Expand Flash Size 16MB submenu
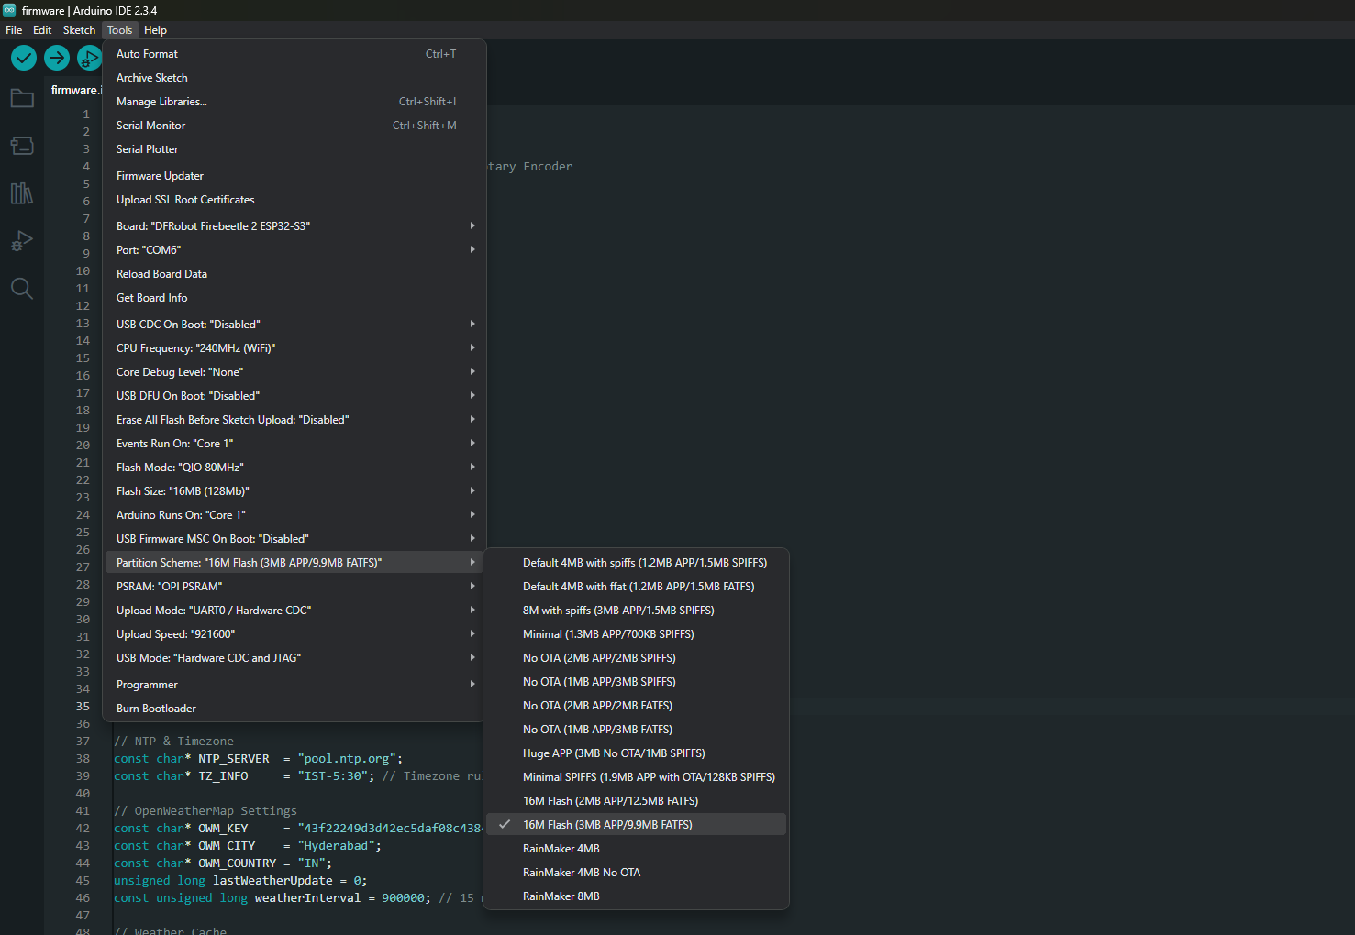Image resolution: width=1355 pixels, height=935 pixels. point(294,491)
